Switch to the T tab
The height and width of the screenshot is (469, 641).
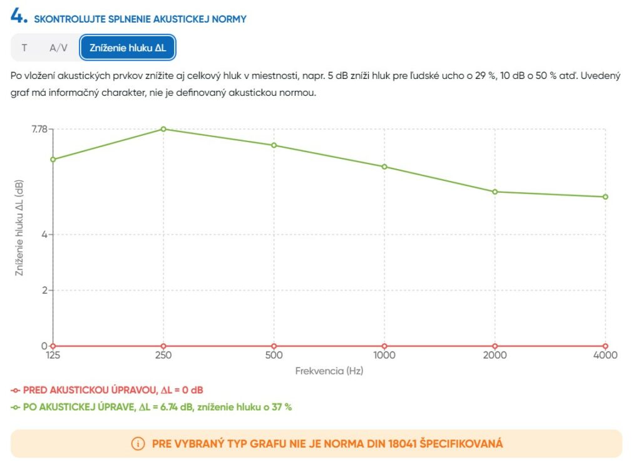tap(24, 48)
